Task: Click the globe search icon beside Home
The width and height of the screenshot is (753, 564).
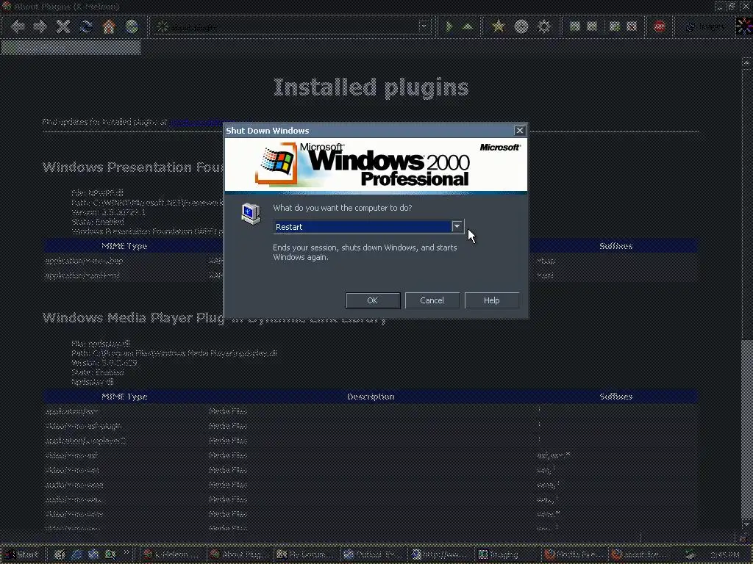Action: 132,26
